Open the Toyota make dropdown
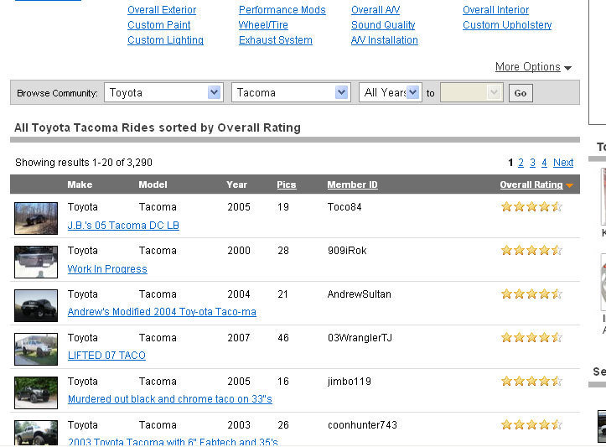Image resolution: width=606 pixels, height=447 pixels. [x=164, y=93]
